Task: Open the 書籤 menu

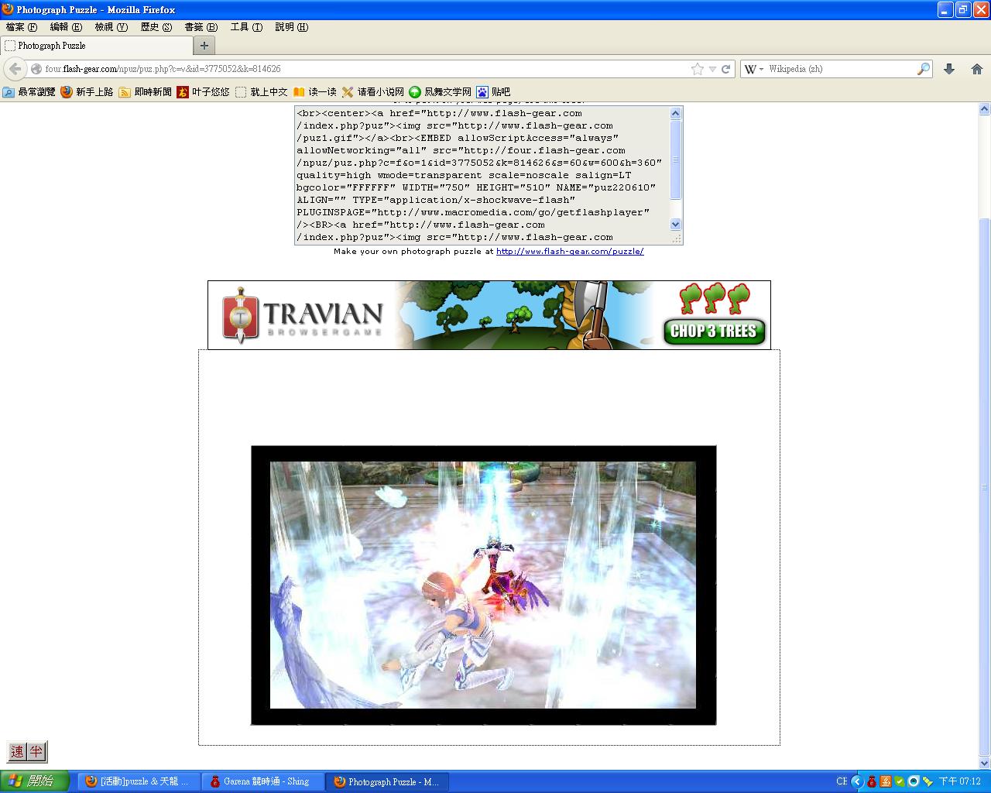Action: 201,27
